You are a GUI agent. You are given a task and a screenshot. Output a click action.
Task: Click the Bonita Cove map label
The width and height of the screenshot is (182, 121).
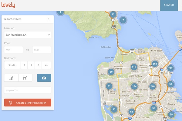tap(94, 37)
